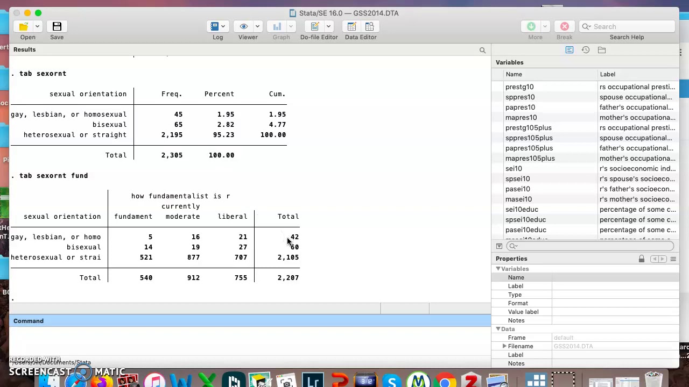The width and height of the screenshot is (689, 387).
Task: Open the Data Editor edit icon
Action: pyautogui.click(x=351, y=26)
